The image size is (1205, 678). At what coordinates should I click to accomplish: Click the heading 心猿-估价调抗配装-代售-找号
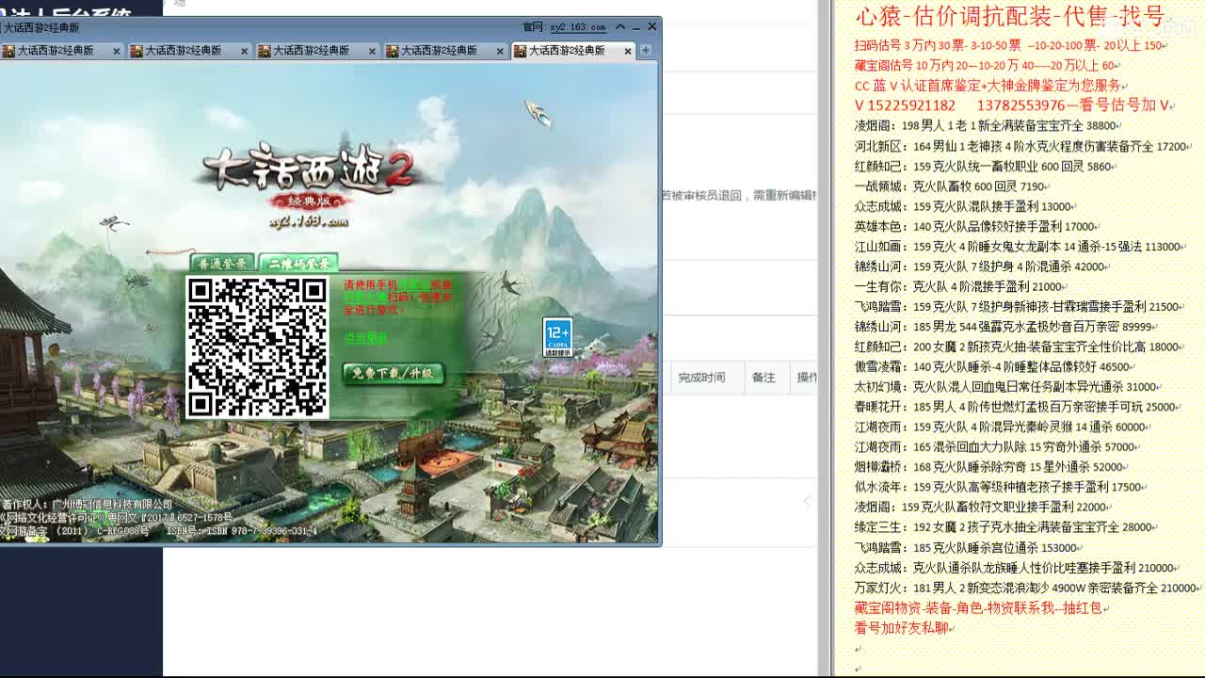pos(1010,17)
